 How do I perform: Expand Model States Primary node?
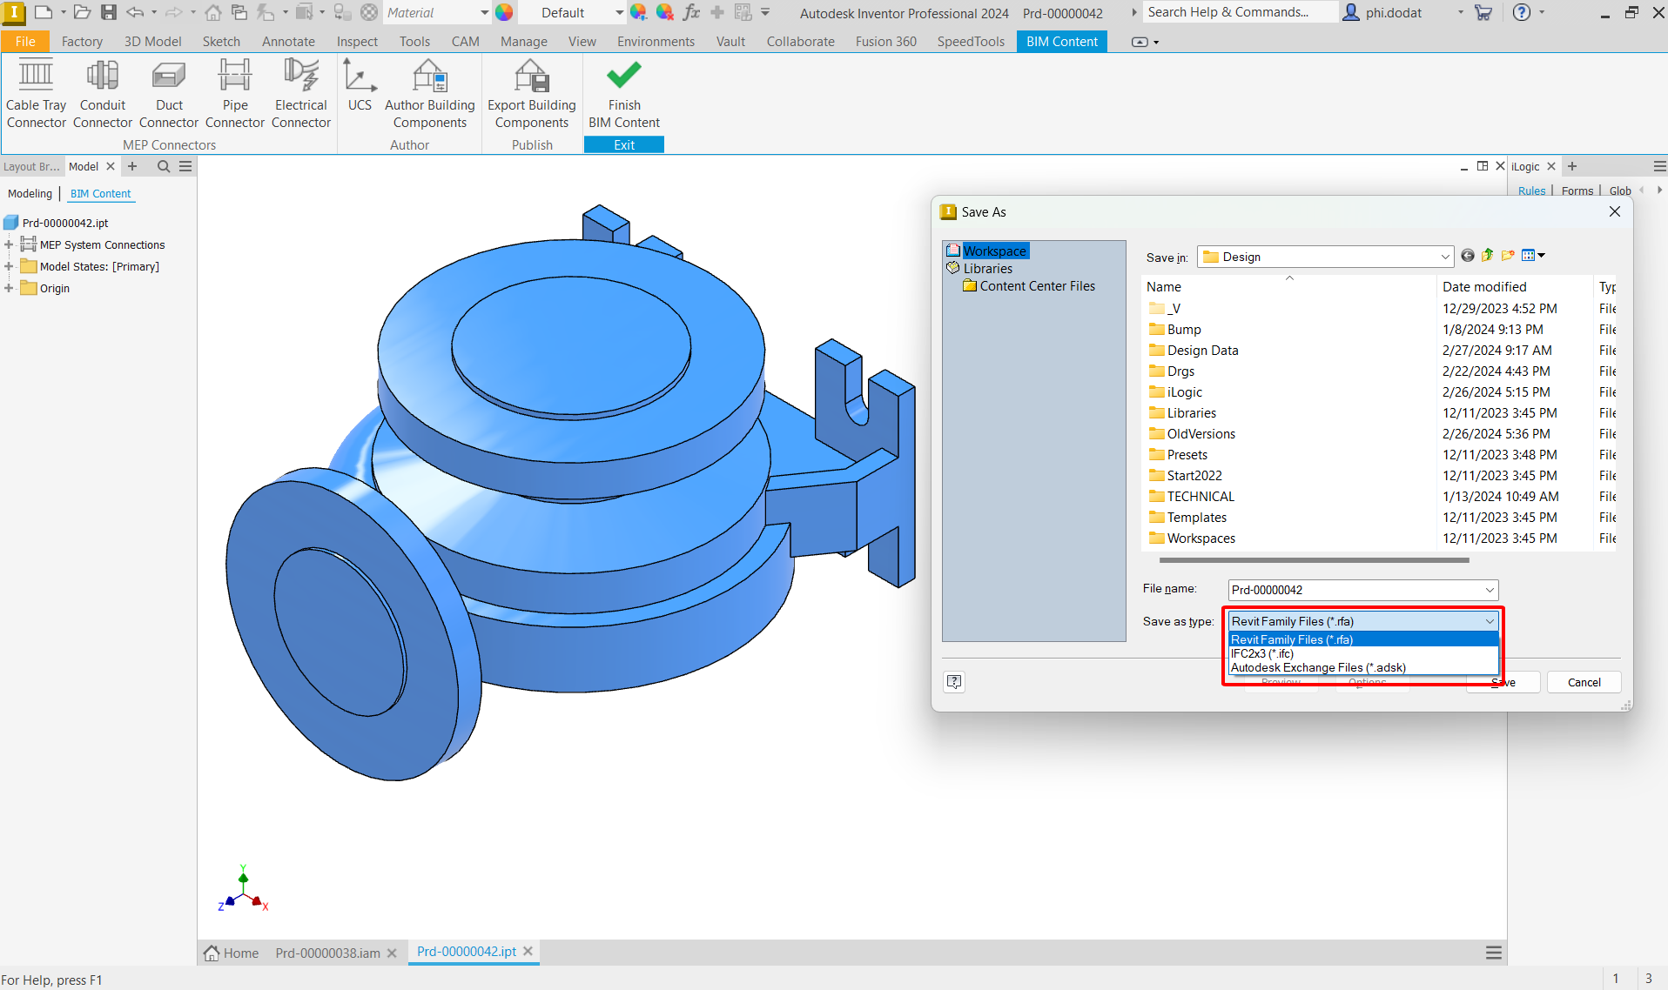pos(9,267)
